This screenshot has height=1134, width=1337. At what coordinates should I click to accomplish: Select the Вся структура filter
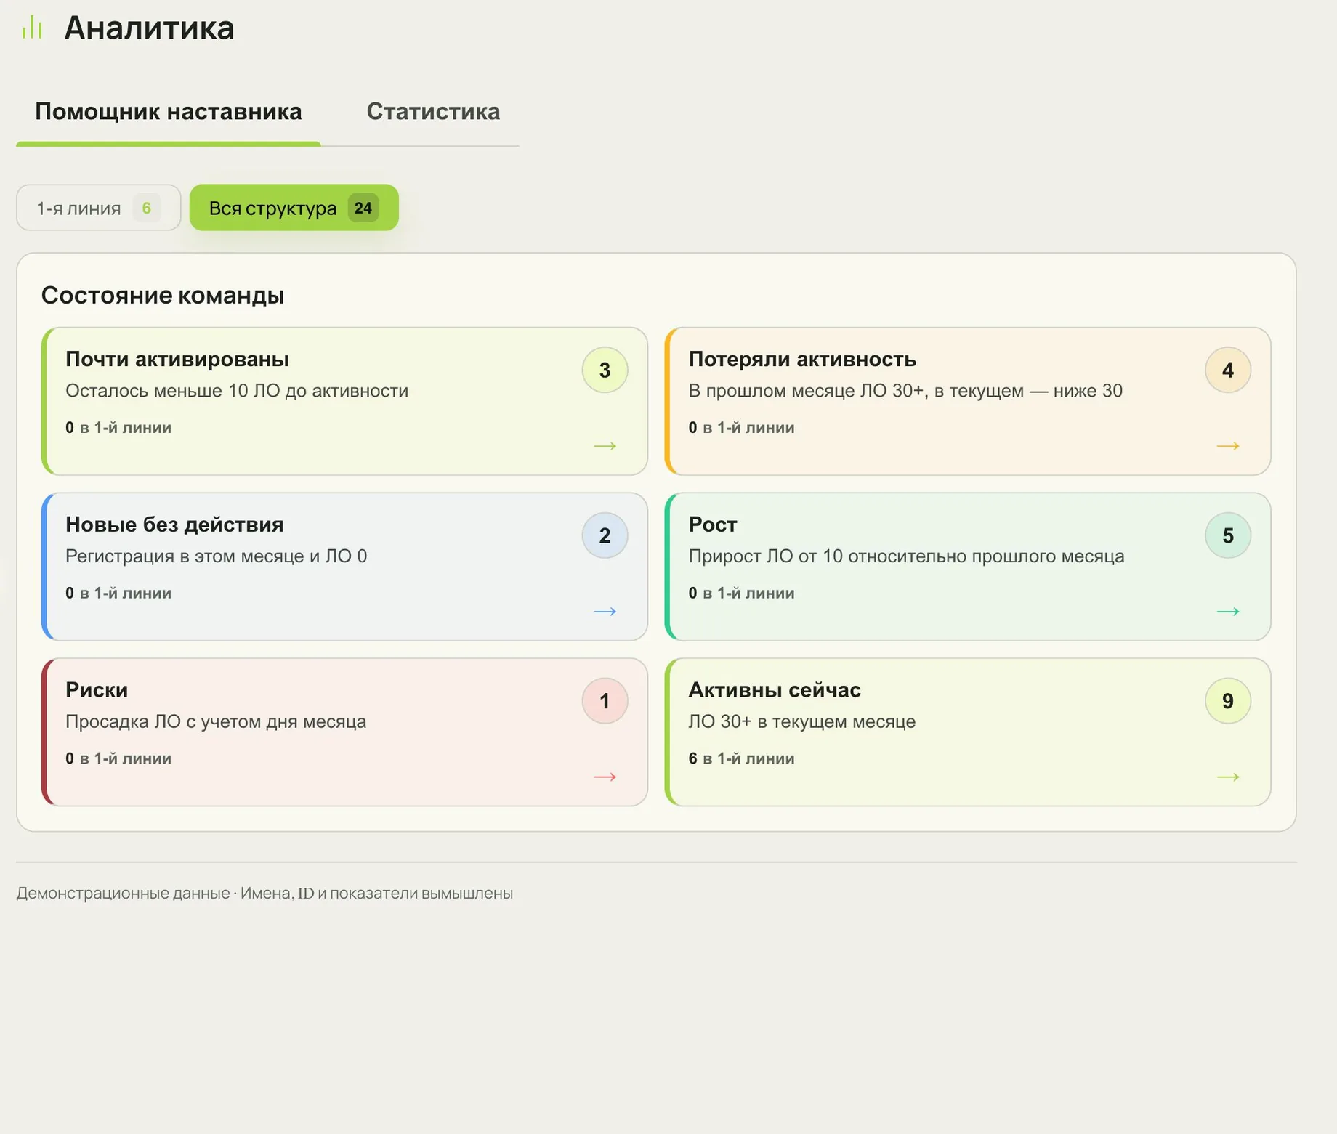[x=294, y=208]
